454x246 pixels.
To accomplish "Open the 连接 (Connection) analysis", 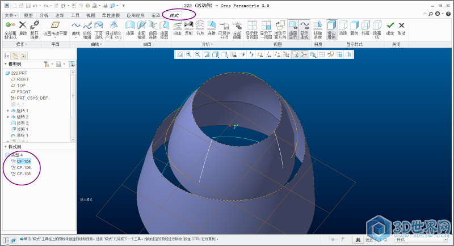I will [x=211, y=25].
